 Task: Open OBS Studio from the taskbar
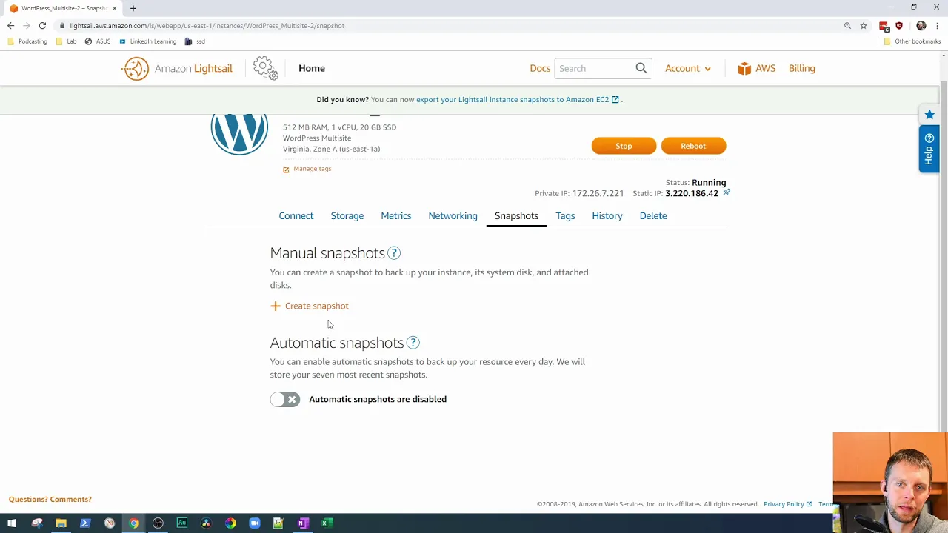point(158,523)
